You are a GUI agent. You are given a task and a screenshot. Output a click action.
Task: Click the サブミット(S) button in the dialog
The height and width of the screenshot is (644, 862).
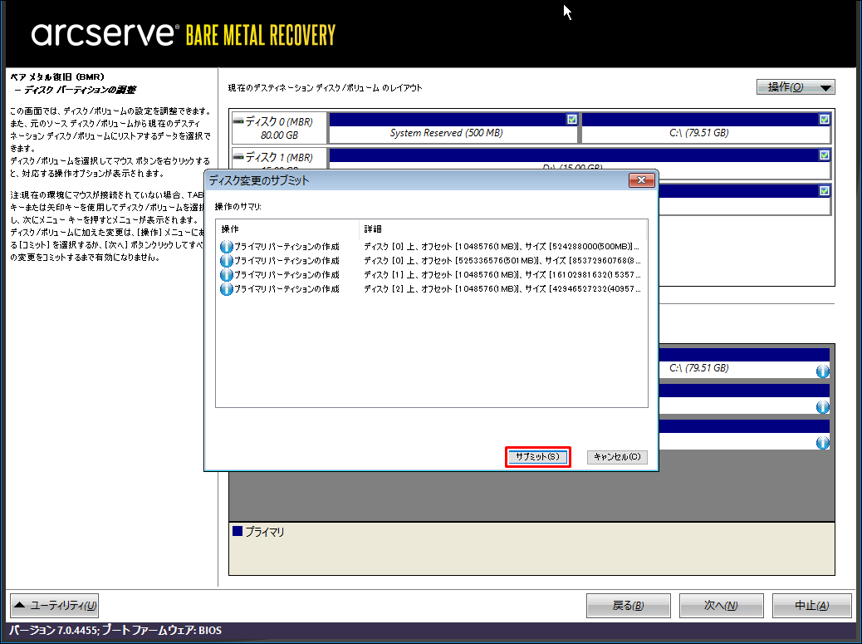pos(537,457)
